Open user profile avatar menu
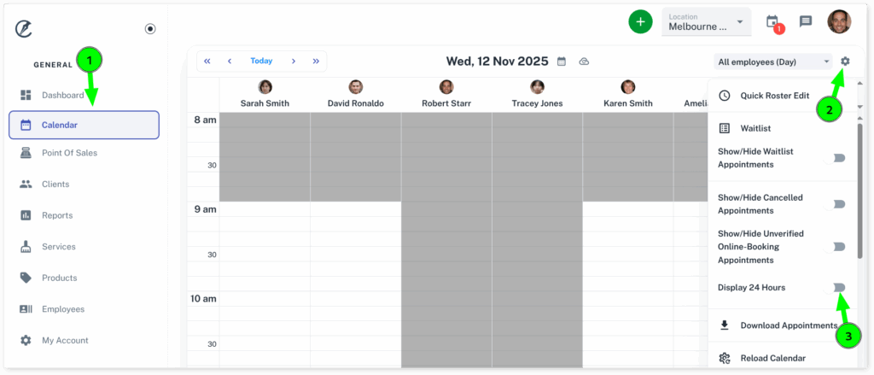 [839, 22]
